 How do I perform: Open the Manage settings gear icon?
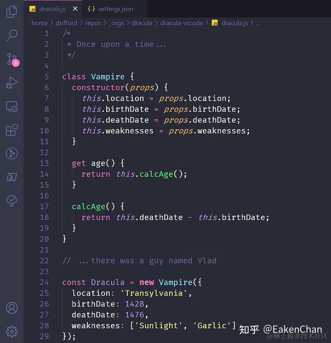(11, 331)
